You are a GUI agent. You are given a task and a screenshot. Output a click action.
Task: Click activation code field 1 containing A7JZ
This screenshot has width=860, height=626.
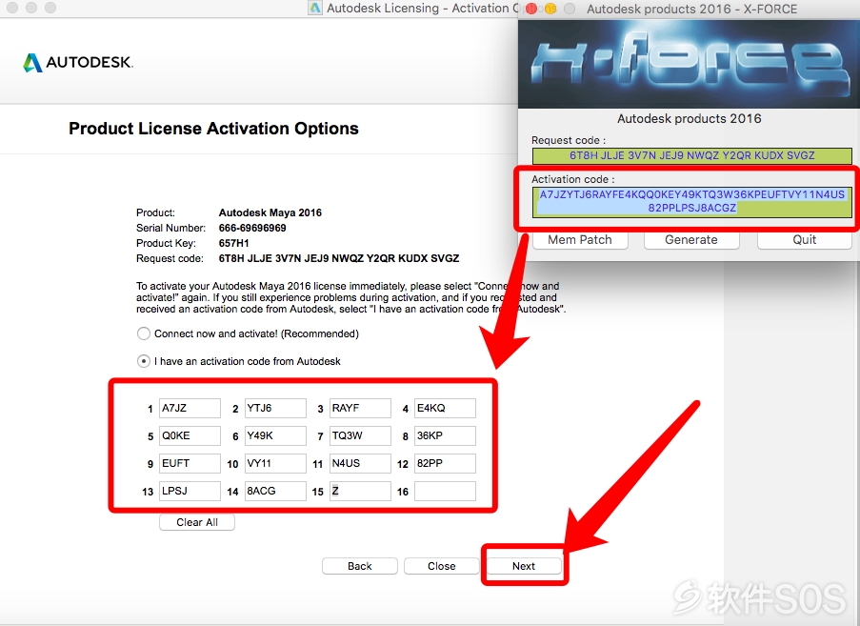coord(190,408)
